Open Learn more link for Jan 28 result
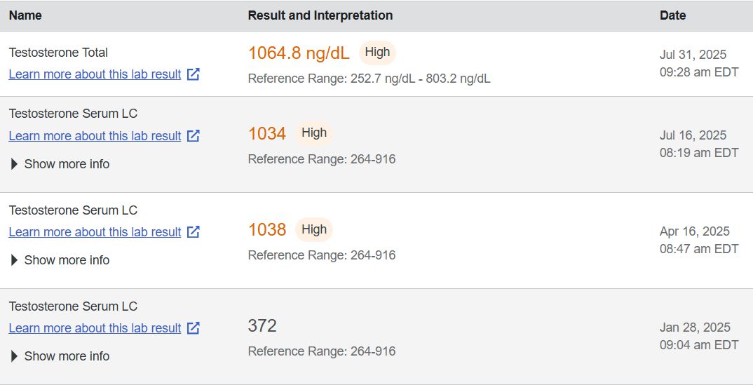 tap(95, 328)
